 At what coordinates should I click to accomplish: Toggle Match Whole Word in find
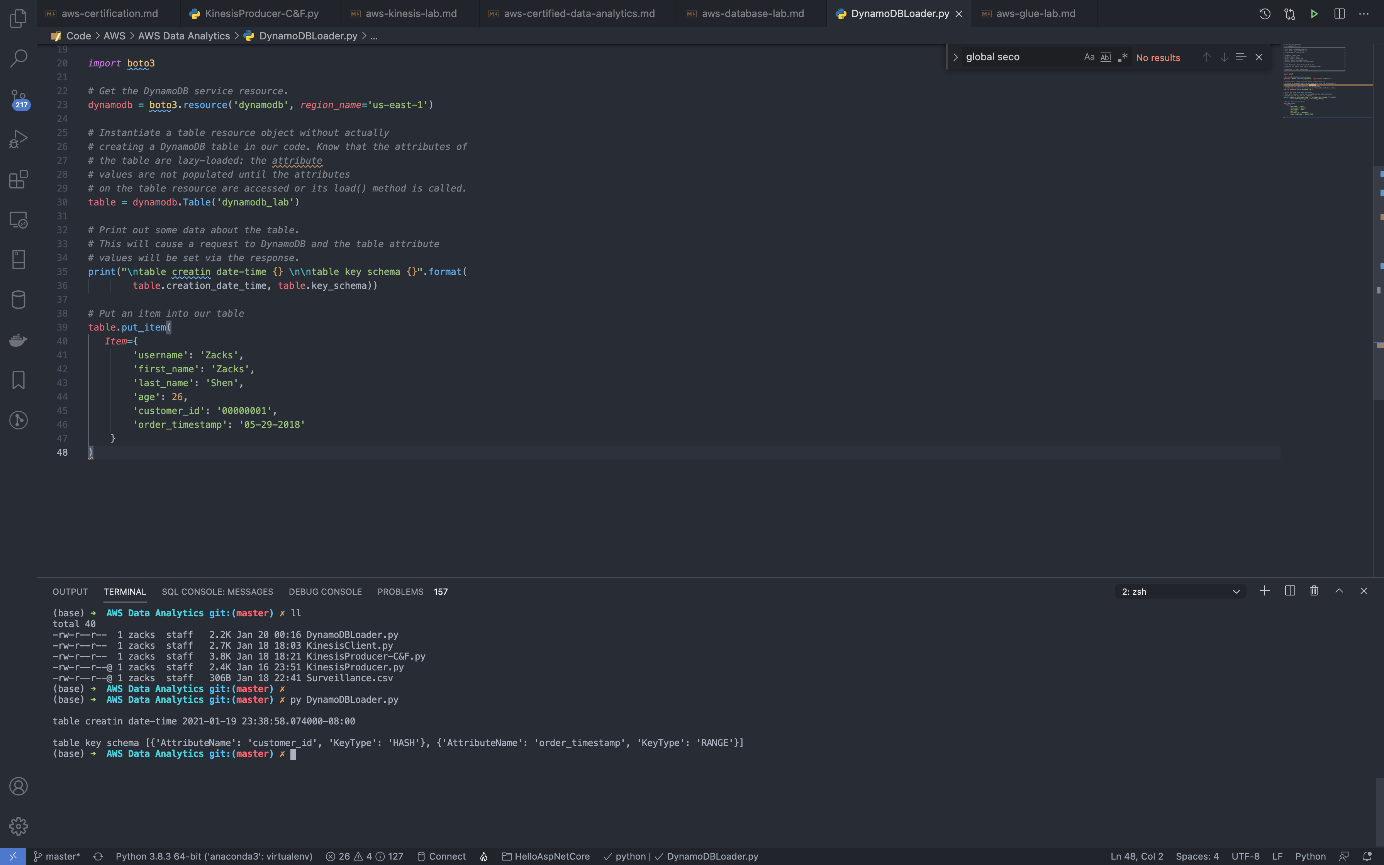point(1106,57)
